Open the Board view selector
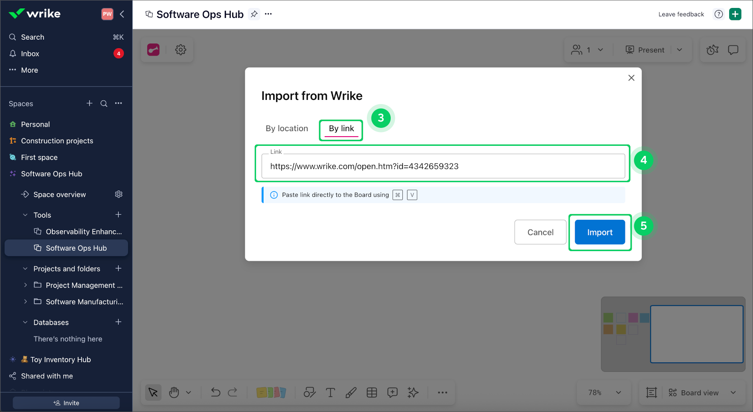The width and height of the screenshot is (753, 412). pyautogui.click(x=699, y=392)
